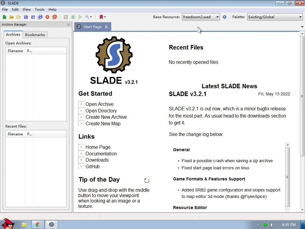305x229 pixels.
Task: Click the start page scroll-down arrow
Action: tap(302, 210)
